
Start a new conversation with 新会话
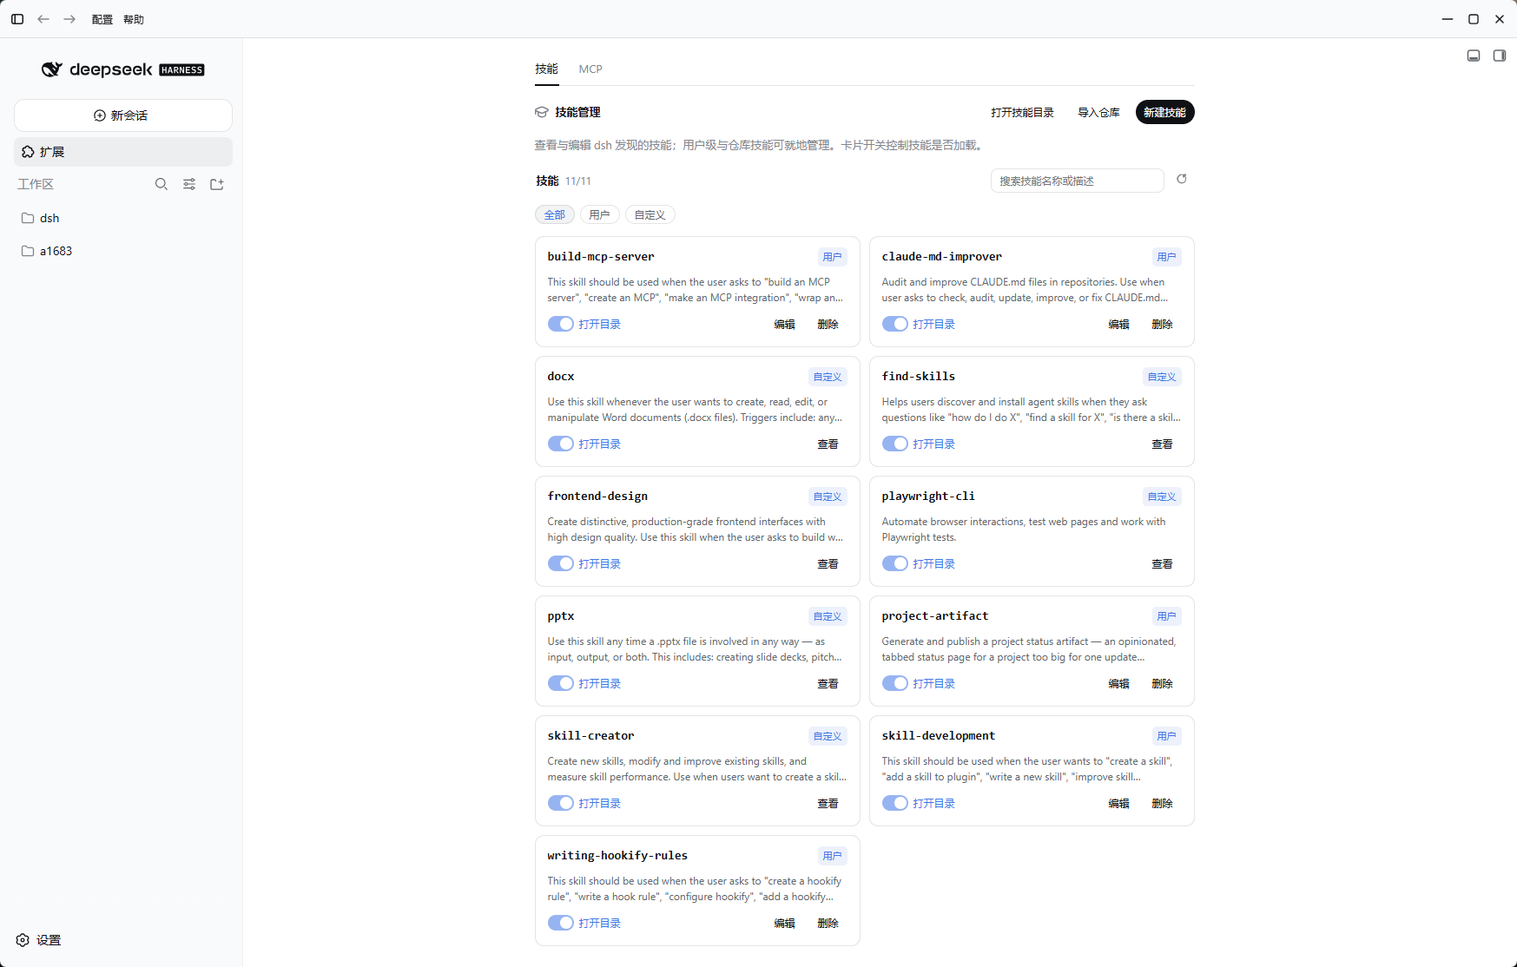[x=123, y=115]
